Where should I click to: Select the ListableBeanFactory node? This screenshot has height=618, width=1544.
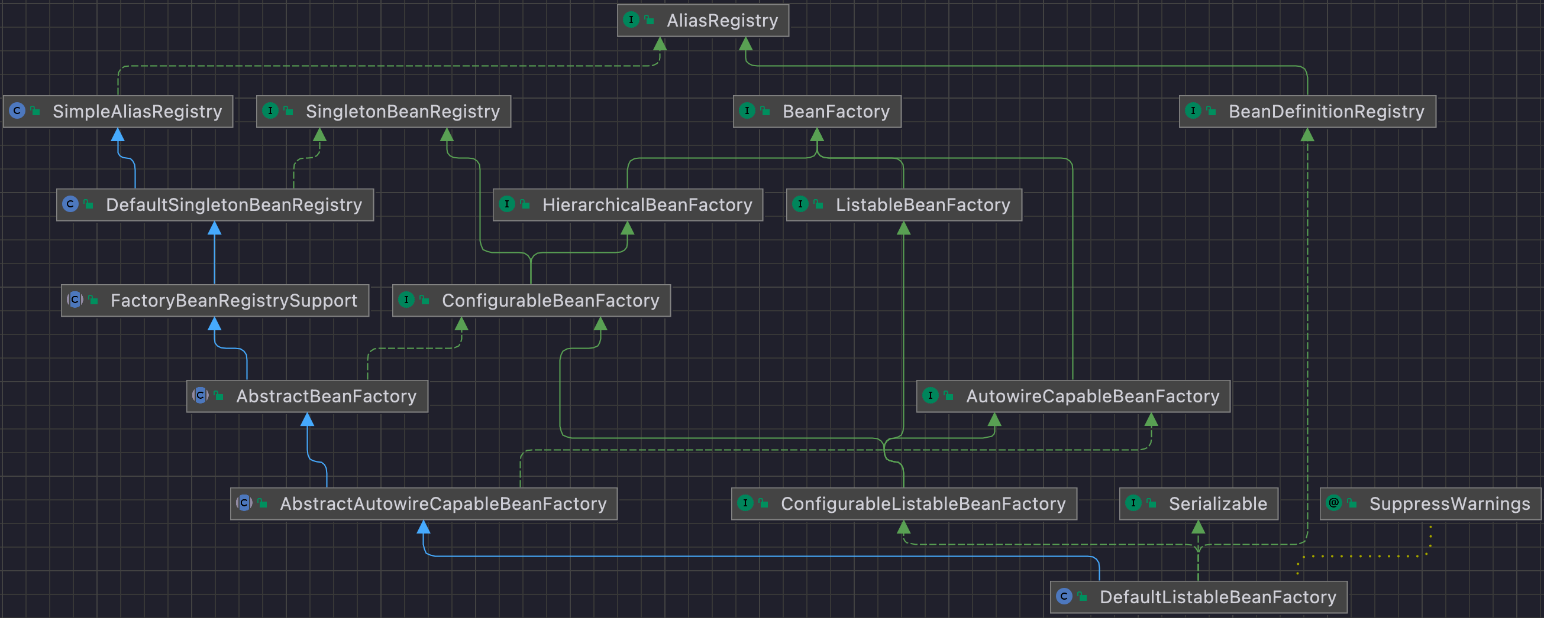point(904,205)
